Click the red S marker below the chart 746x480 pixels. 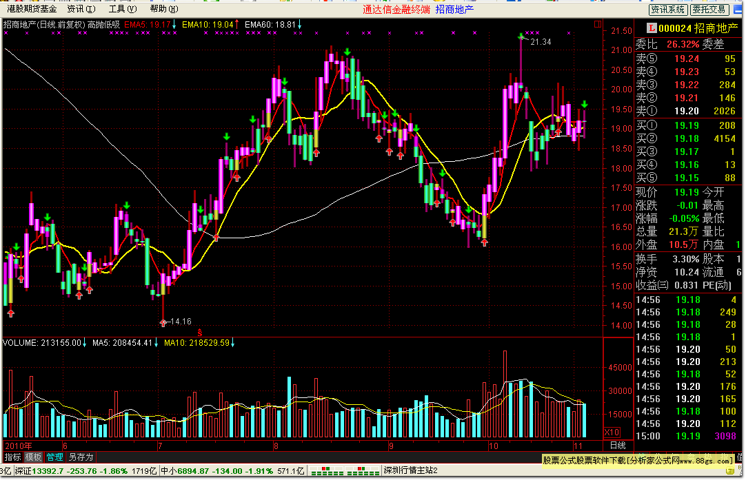pyautogui.click(x=200, y=333)
